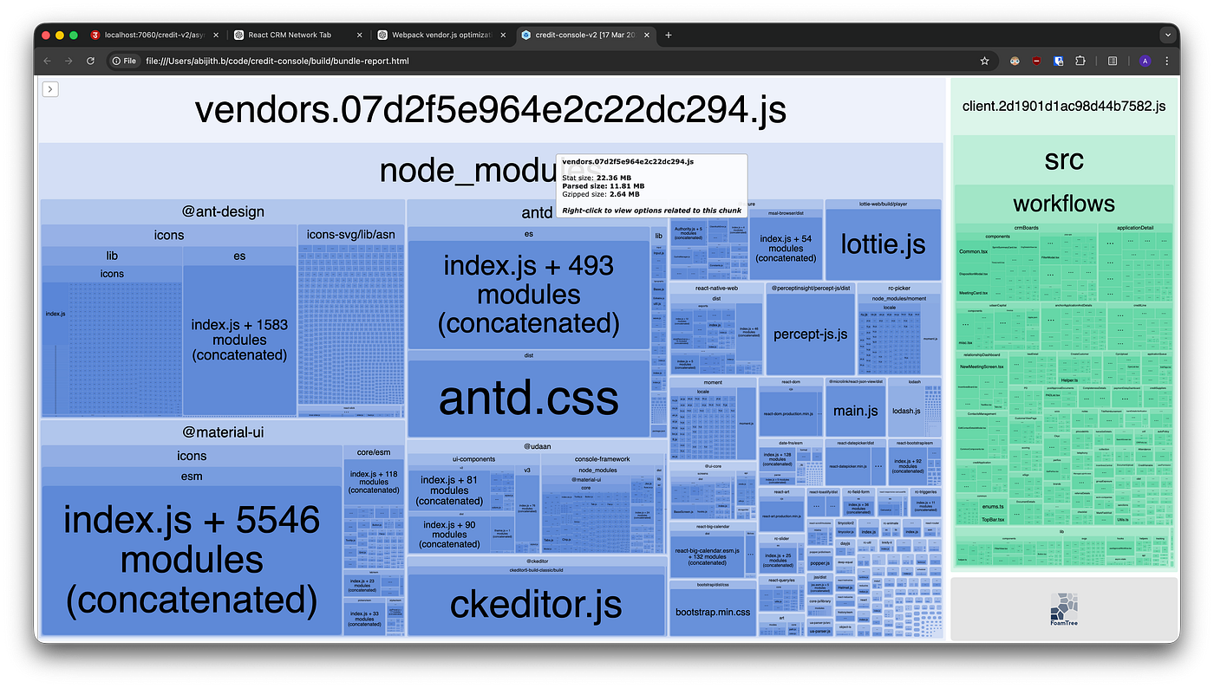Switch to the localhost:7060/credit-v2 tab
The height and width of the screenshot is (688, 1214).
tap(153, 35)
